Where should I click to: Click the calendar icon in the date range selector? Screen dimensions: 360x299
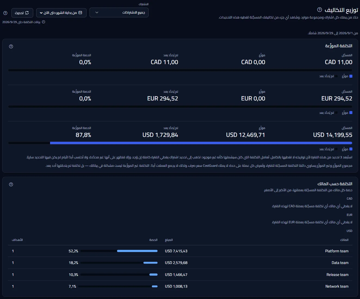click(80, 13)
